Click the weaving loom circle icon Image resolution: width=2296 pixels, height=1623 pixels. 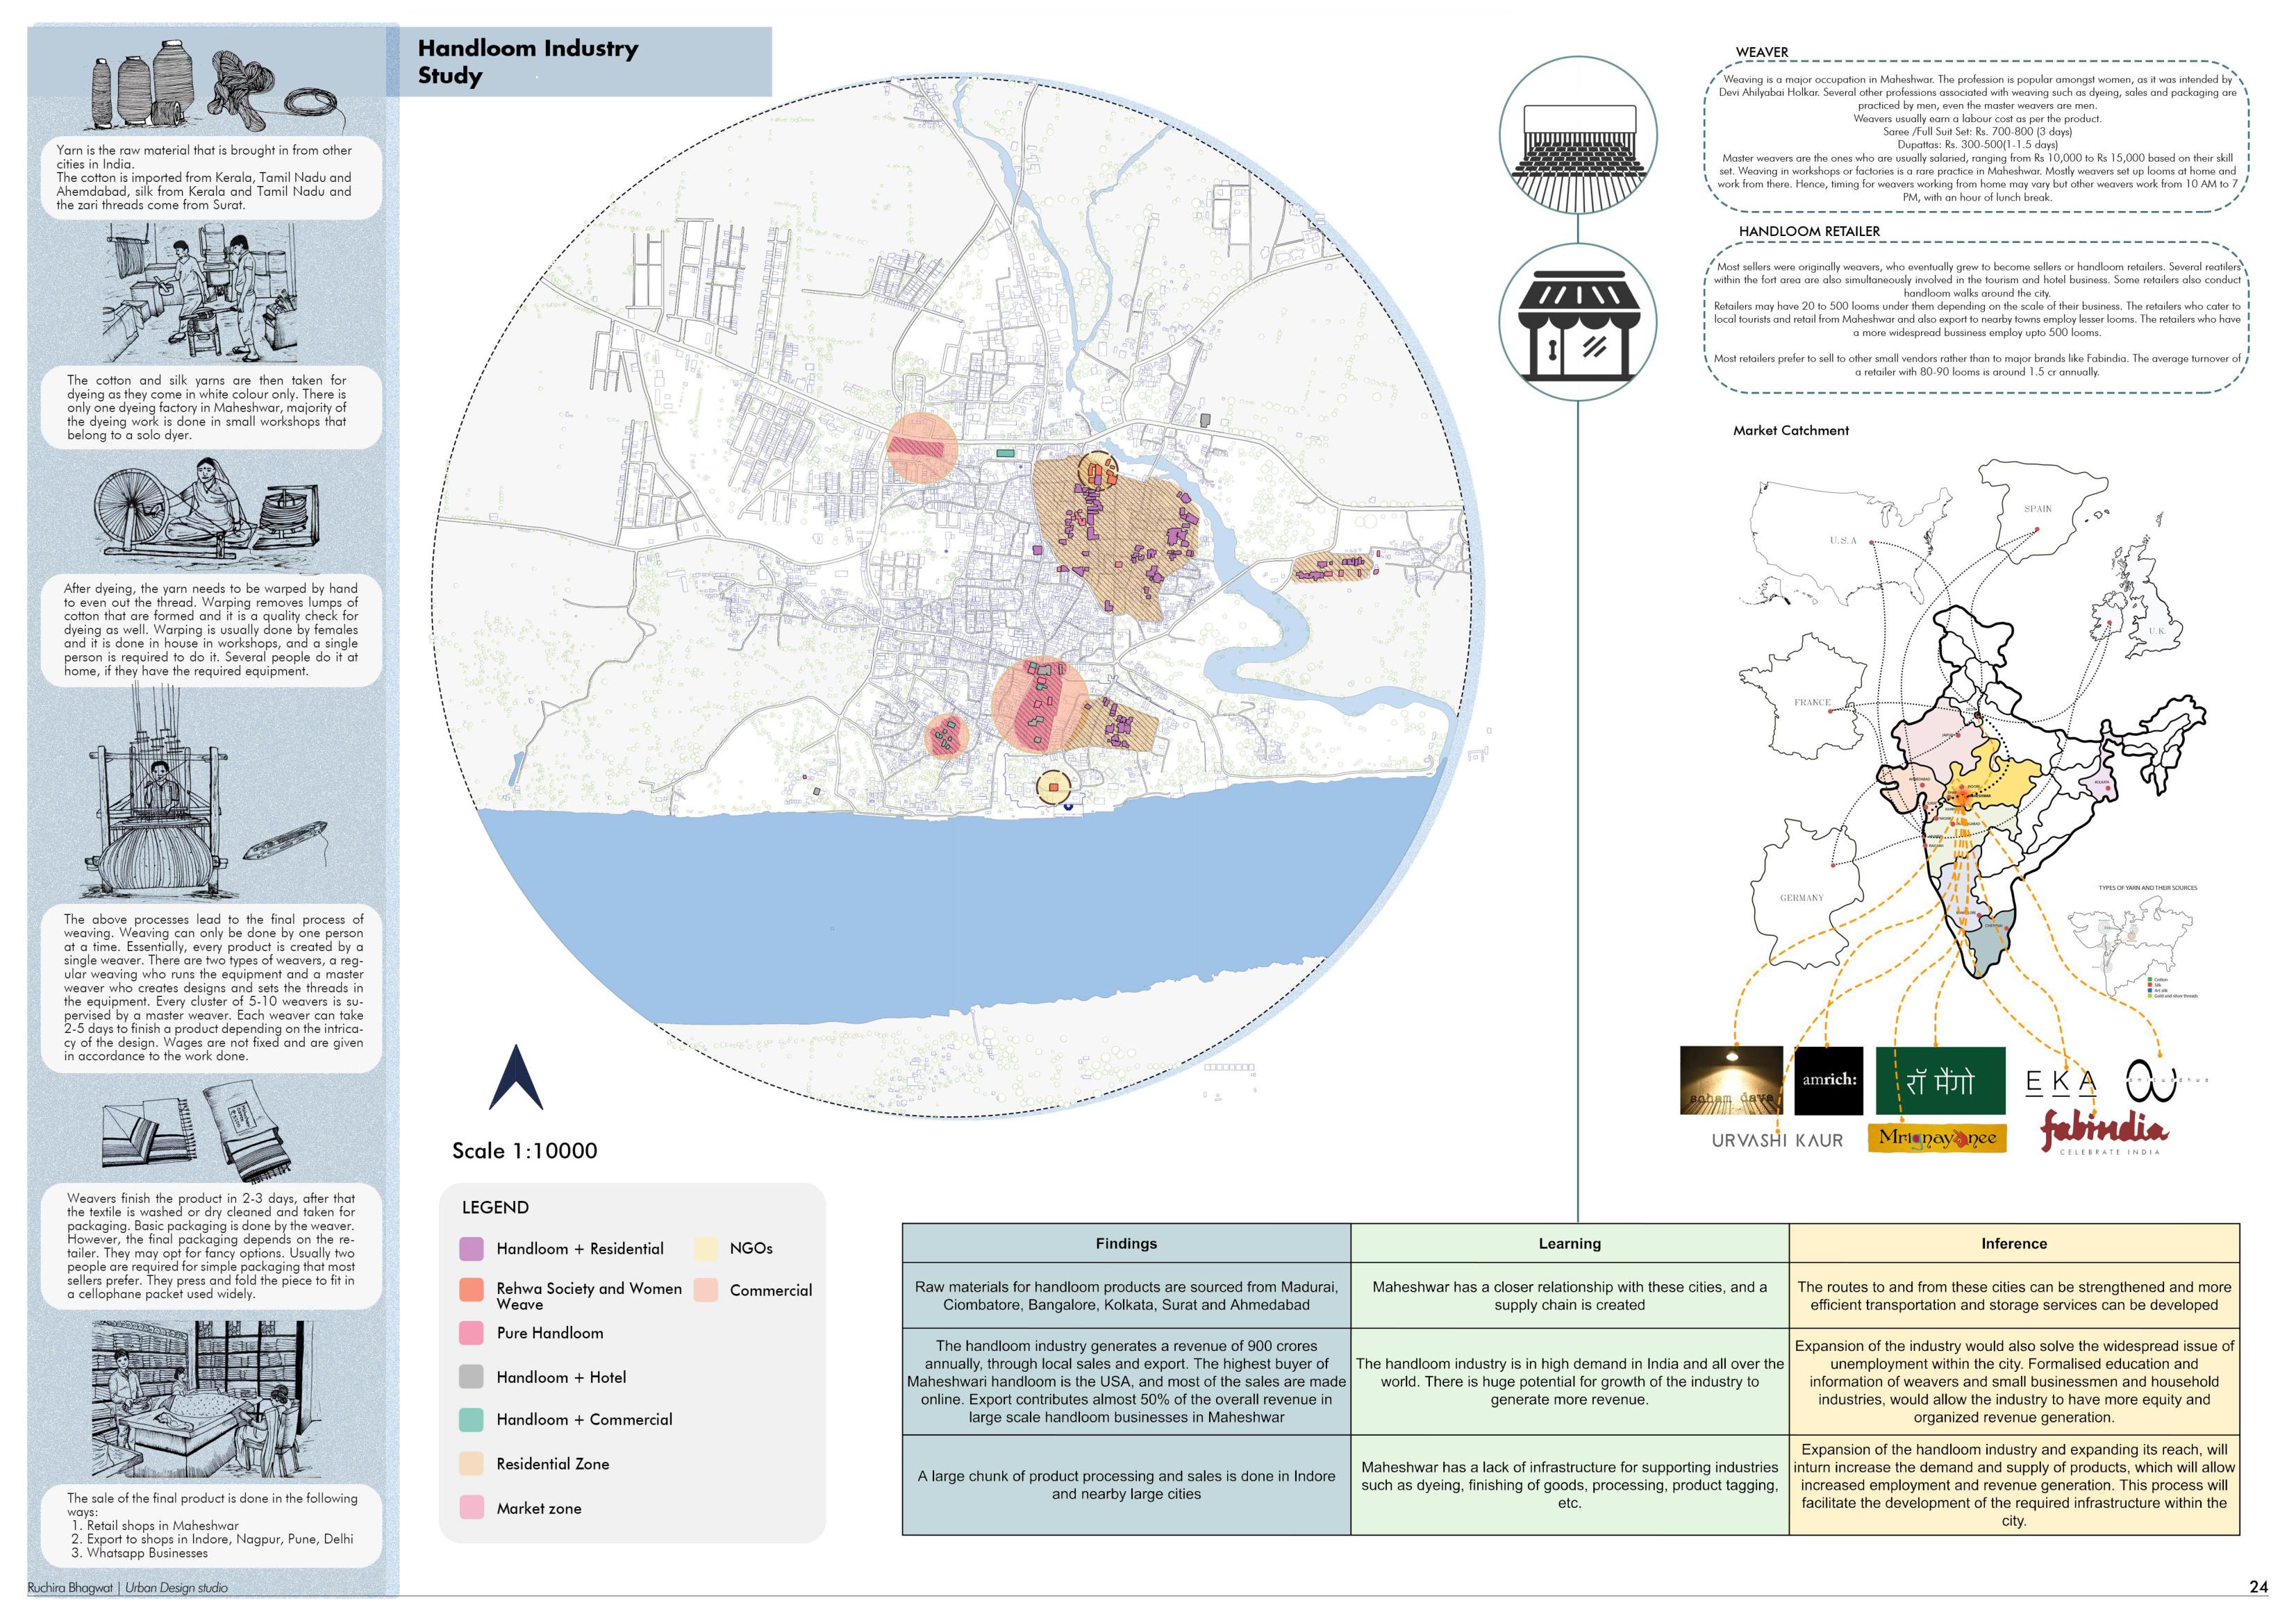click(1577, 135)
